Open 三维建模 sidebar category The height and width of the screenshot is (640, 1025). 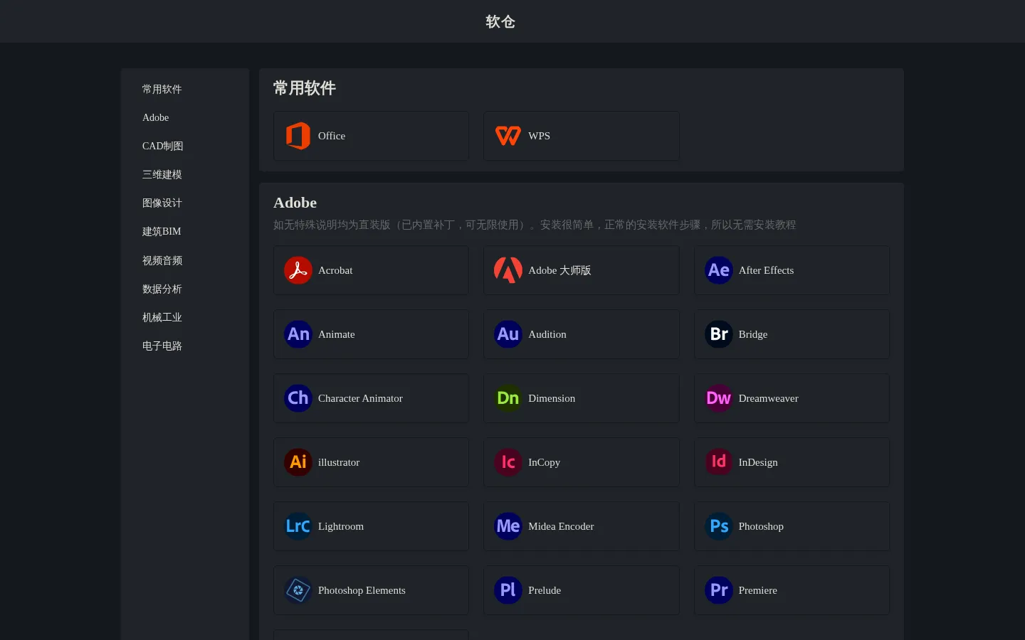162,174
